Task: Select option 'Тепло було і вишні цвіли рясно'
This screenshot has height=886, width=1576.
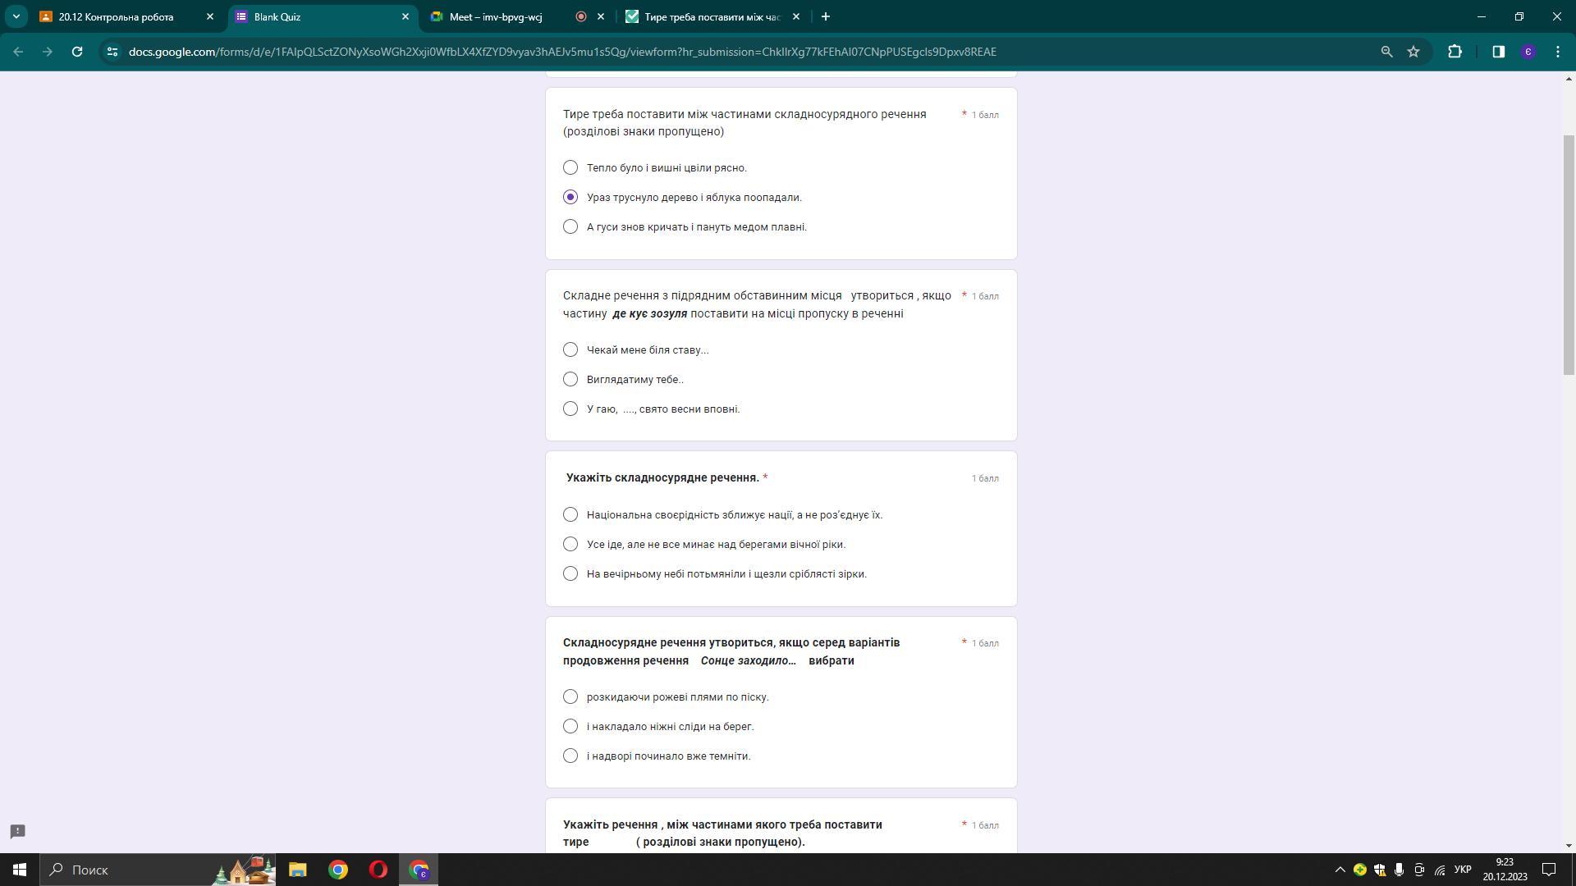Action: (x=570, y=167)
